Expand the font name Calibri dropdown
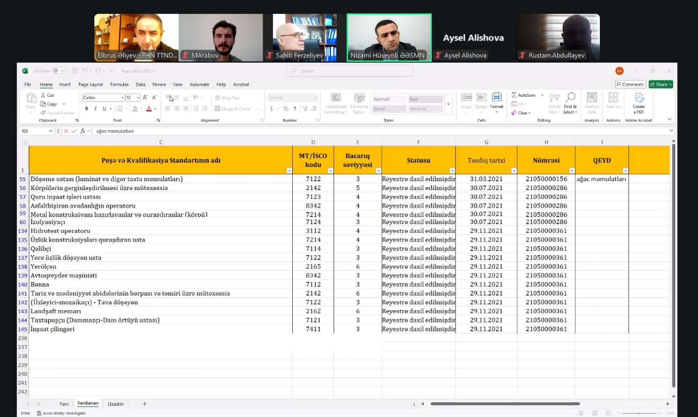 tap(122, 98)
